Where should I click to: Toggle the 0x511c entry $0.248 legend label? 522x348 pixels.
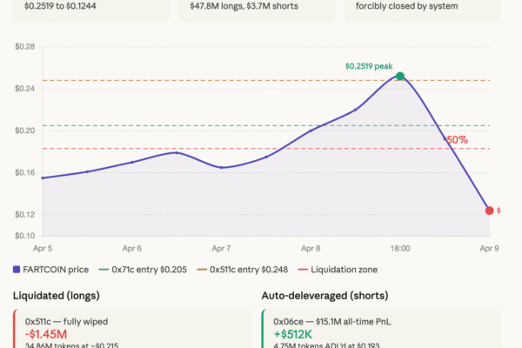[x=248, y=269]
